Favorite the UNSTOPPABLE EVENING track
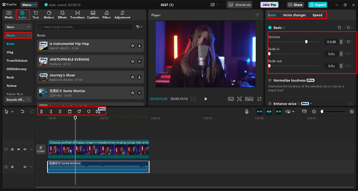Image resolution: width=358 pixels, height=191 pixels. pos(133,61)
